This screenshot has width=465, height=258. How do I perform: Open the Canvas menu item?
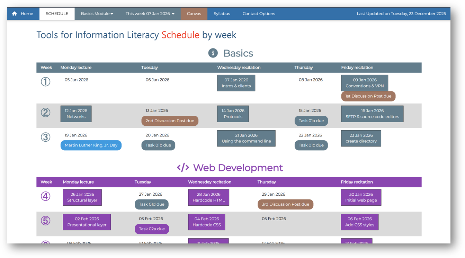[x=194, y=14]
